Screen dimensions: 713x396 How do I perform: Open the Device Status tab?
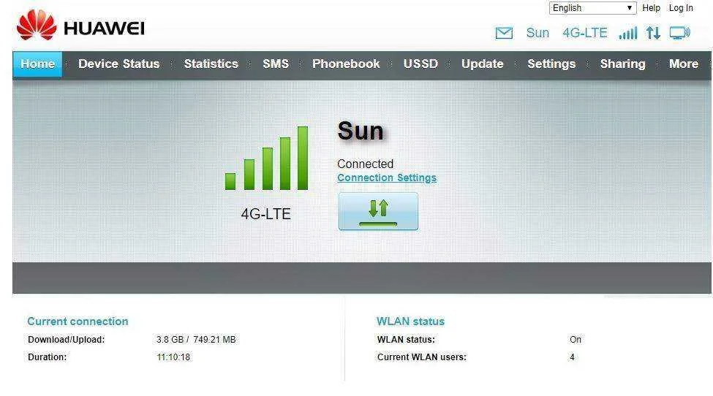(x=118, y=64)
